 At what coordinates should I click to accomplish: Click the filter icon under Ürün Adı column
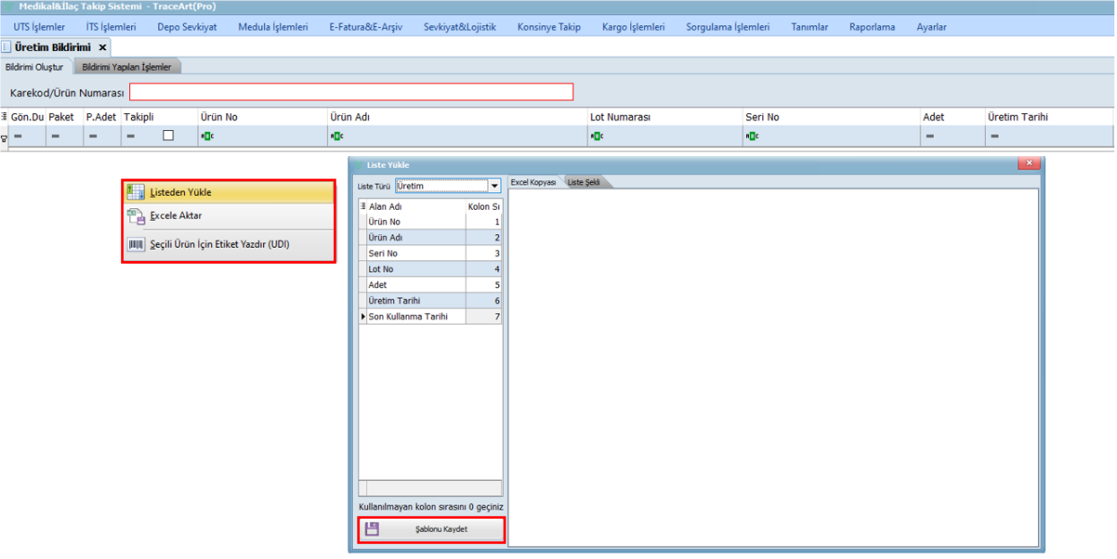coord(337,136)
